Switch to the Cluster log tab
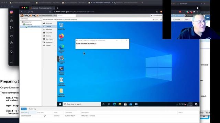The image size is (220, 123). coord(32,109)
